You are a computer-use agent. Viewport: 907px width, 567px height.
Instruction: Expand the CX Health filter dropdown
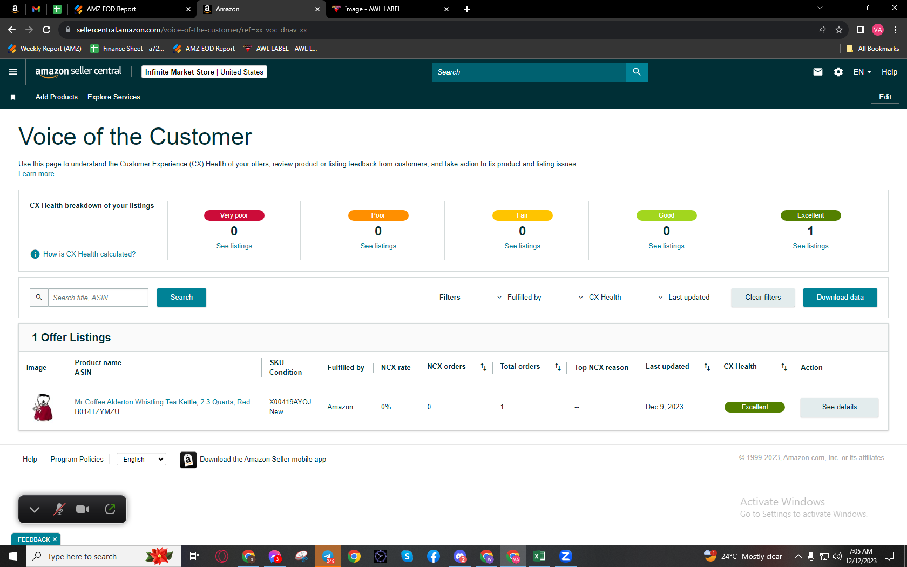(600, 298)
